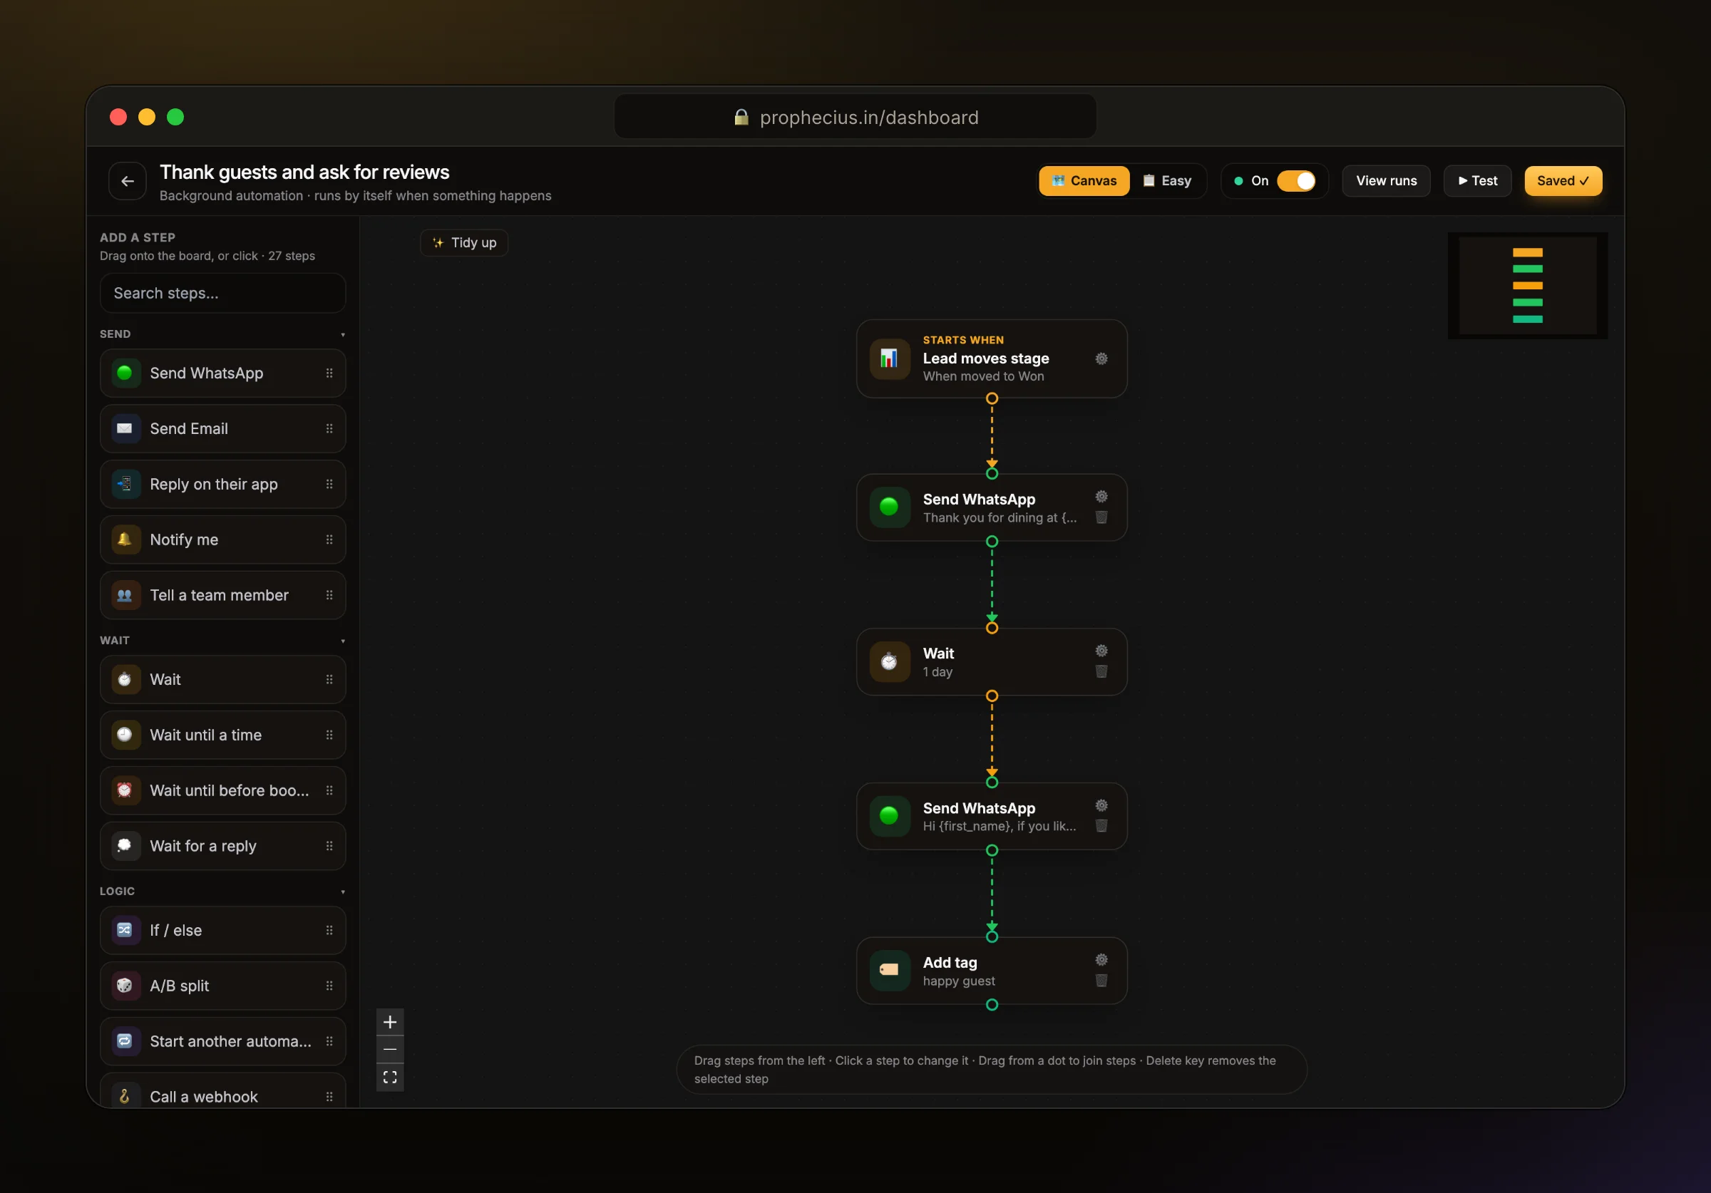
Task: Open gear on Hi {first_name} WhatsApp step
Action: point(1101,805)
